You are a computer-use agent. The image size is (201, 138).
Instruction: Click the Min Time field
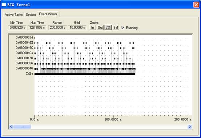pos(17,28)
